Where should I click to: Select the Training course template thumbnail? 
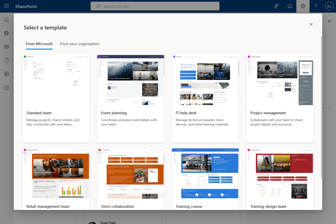205,174
